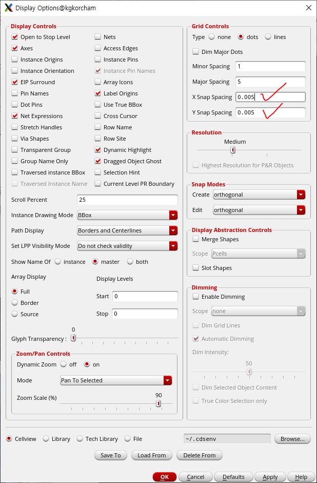317x483 pixels.
Task: Click the Minor Spacing field
Action: tap(270, 66)
